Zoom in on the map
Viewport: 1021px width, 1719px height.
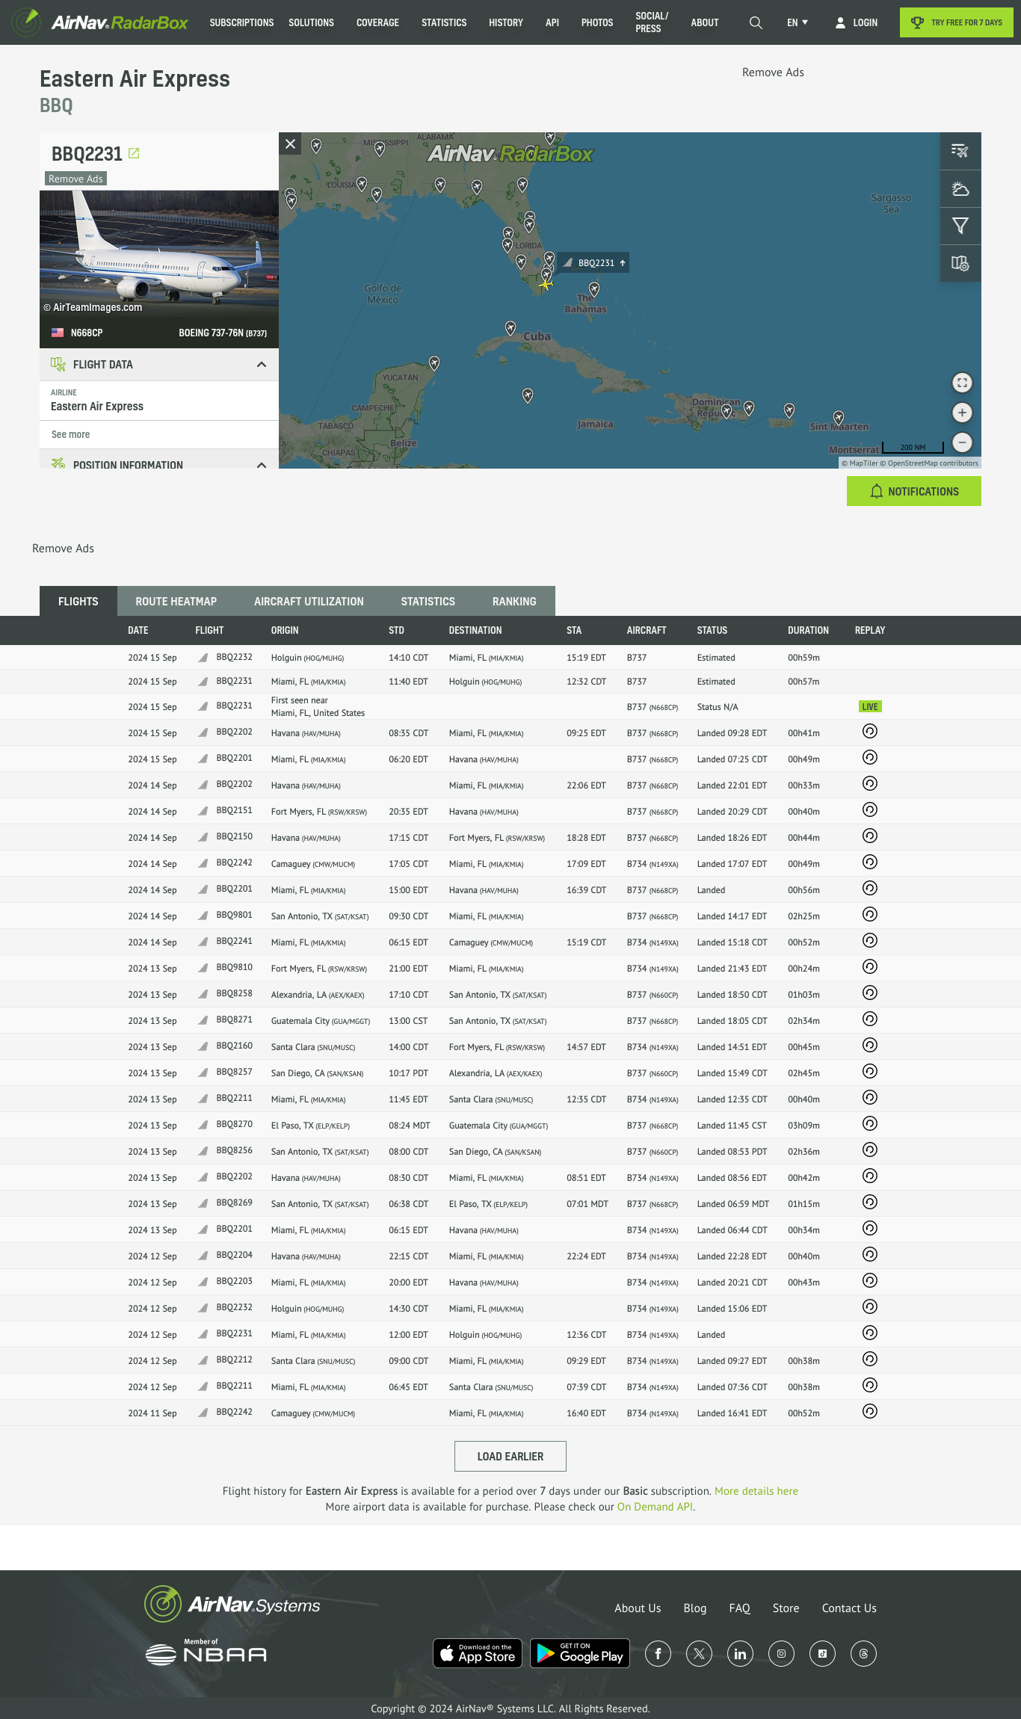pyautogui.click(x=962, y=413)
